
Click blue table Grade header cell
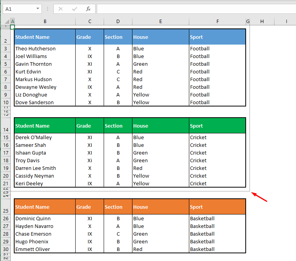(90, 37)
